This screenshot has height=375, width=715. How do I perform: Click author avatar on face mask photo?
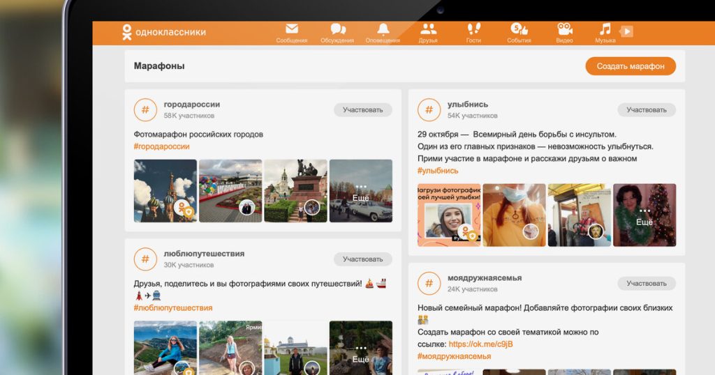point(531,232)
